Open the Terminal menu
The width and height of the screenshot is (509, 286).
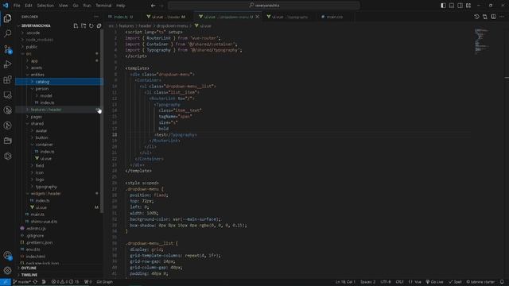tap(103, 6)
